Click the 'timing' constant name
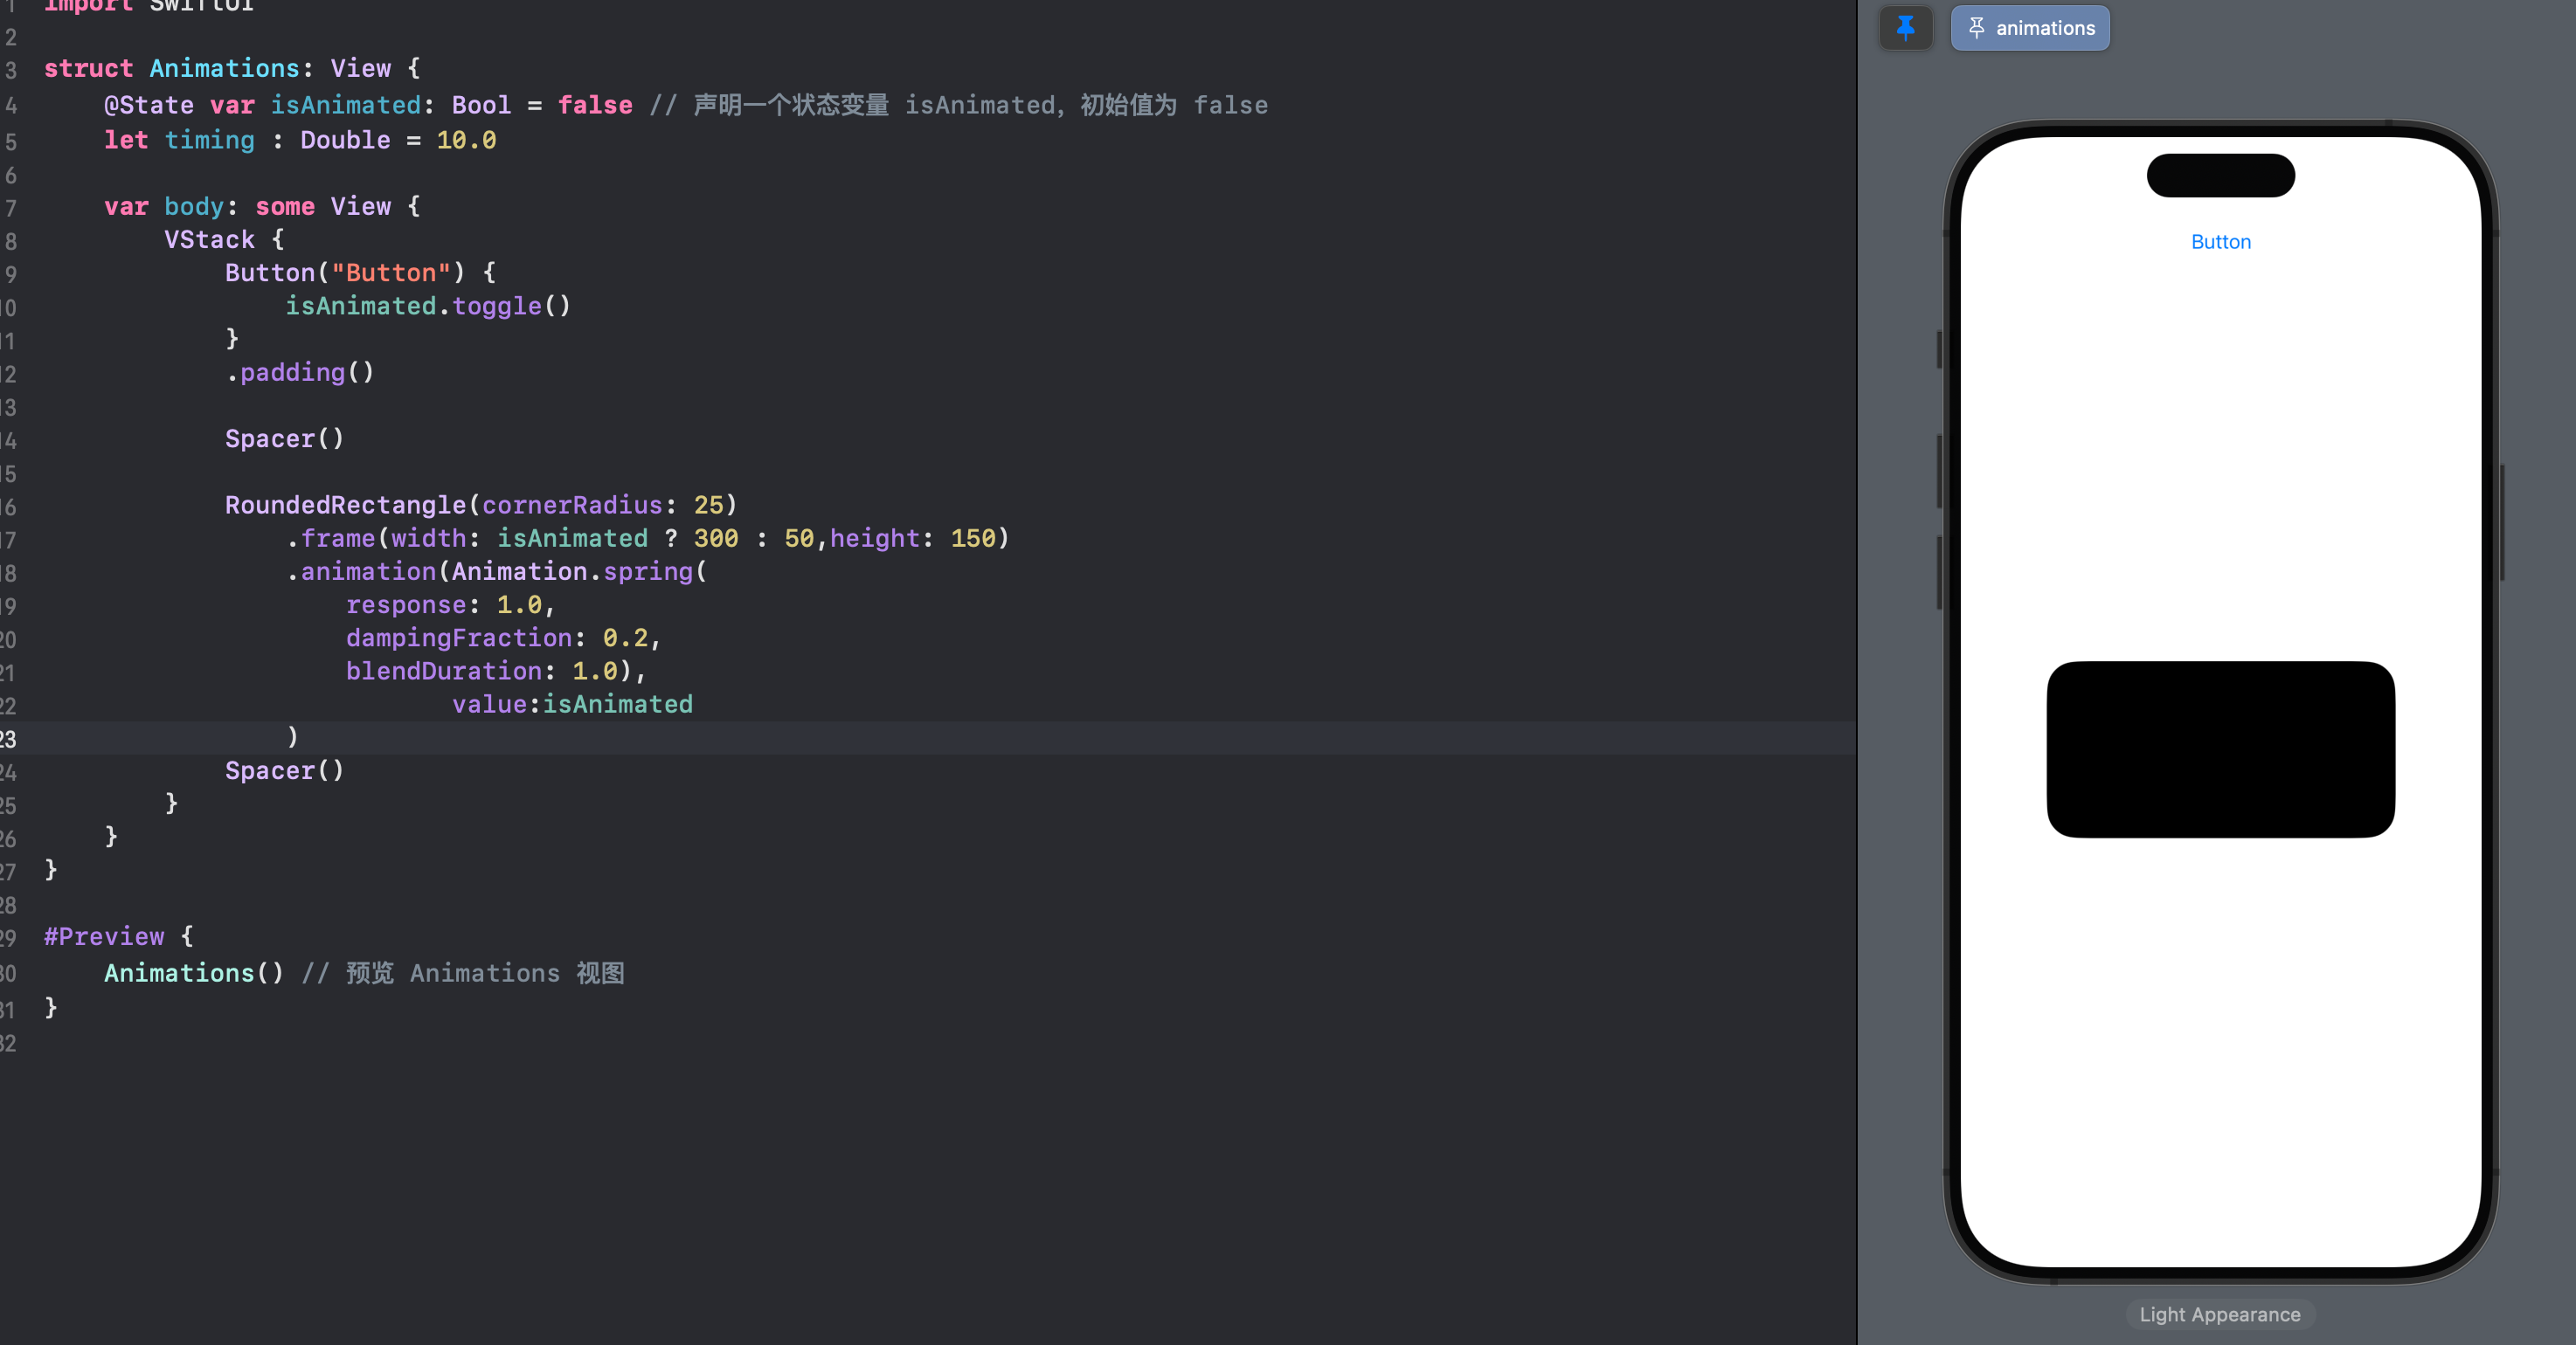Image resolution: width=2576 pixels, height=1345 pixels. coord(210,140)
